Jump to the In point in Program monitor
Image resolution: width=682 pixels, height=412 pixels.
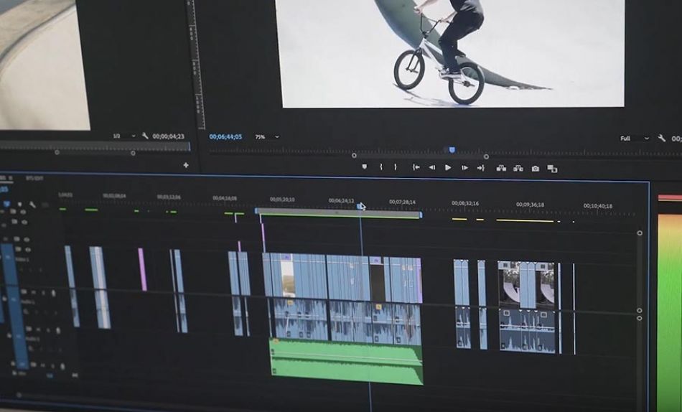[416, 167]
